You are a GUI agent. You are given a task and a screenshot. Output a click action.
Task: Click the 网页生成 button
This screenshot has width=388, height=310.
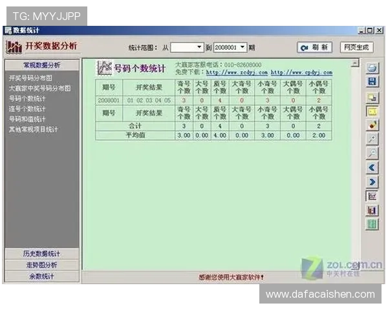pyautogui.click(x=356, y=47)
